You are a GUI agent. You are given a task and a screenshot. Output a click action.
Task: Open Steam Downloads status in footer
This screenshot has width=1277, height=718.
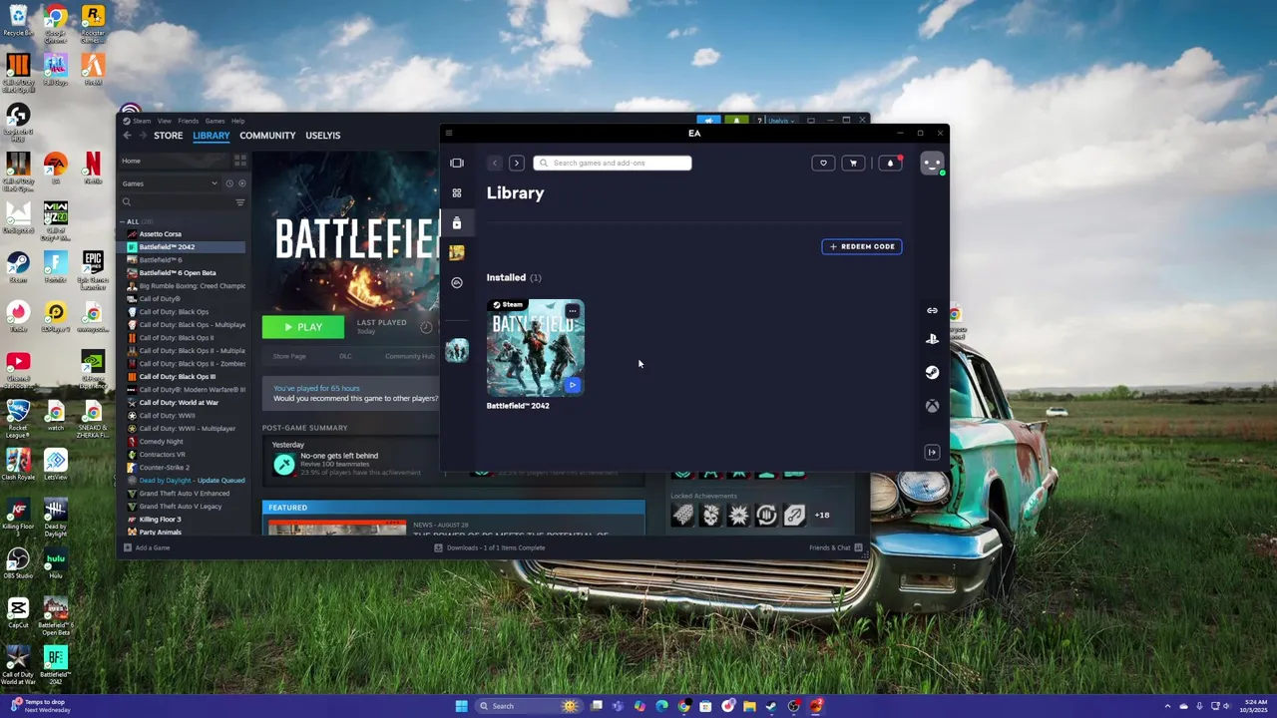click(490, 547)
